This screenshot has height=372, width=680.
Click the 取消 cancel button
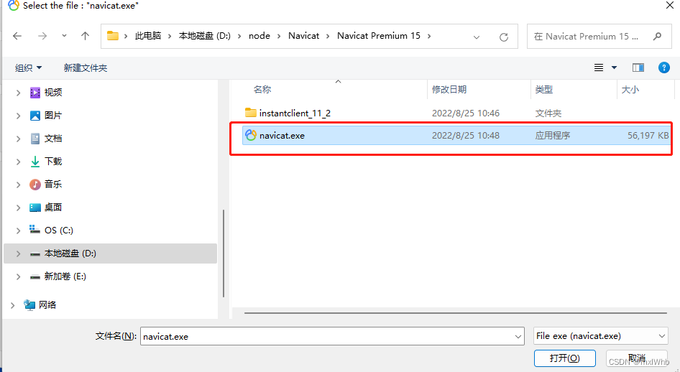pyautogui.click(x=636, y=358)
